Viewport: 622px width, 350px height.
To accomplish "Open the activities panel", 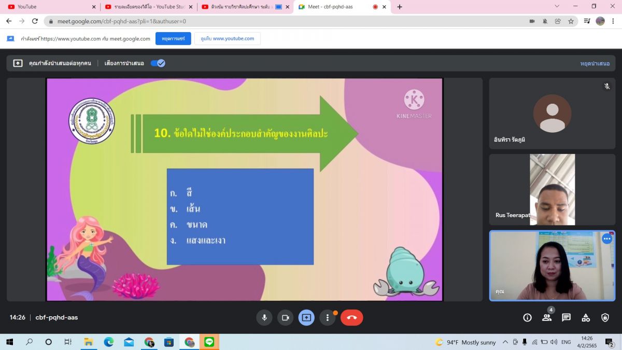I will click(x=586, y=318).
